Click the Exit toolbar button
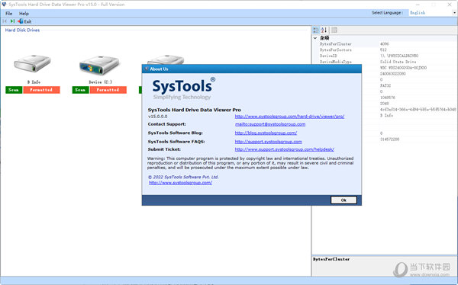 [25, 21]
